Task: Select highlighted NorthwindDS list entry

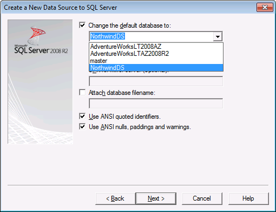Action: point(156,68)
